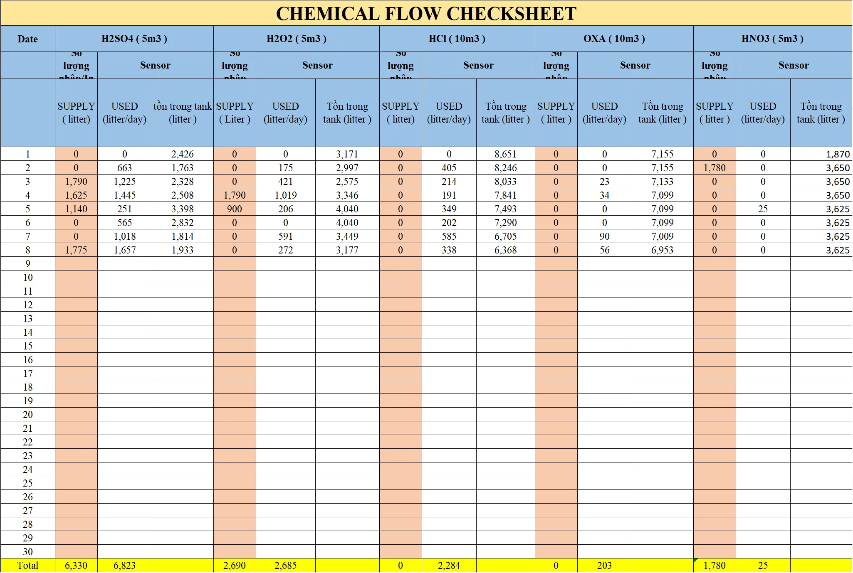Select the 2,997 cell
This screenshot has width=853, height=573.
point(347,168)
